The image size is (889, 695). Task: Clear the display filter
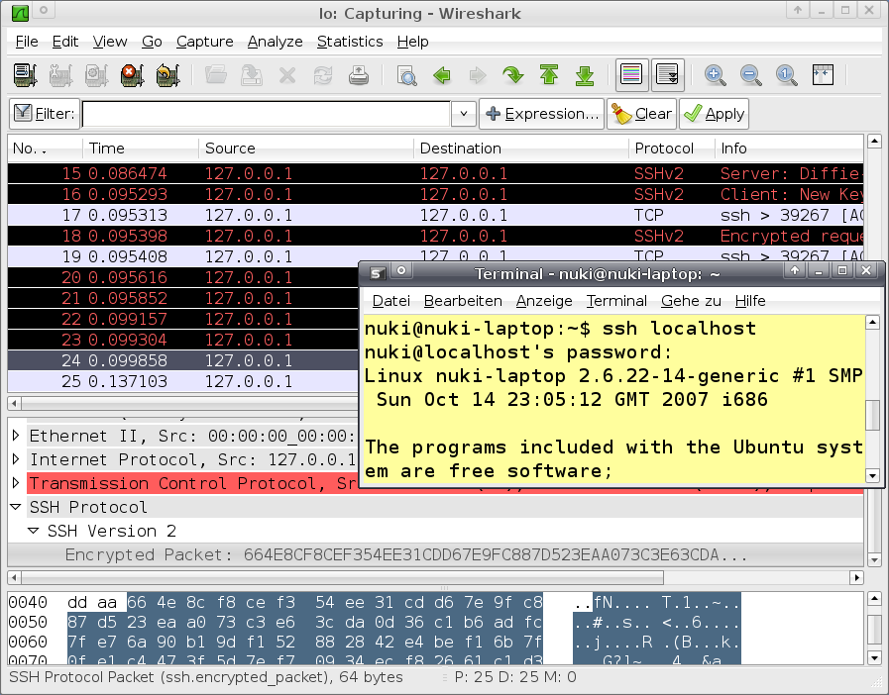click(x=641, y=114)
